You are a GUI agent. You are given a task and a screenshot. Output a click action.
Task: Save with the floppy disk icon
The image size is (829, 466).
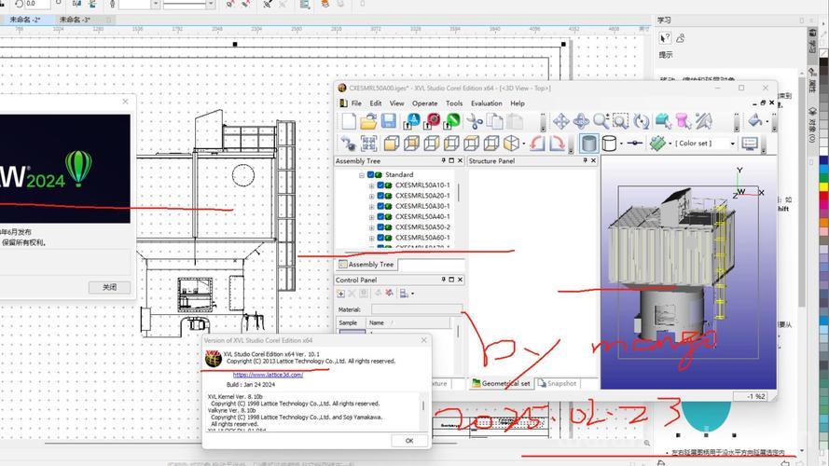(x=389, y=121)
